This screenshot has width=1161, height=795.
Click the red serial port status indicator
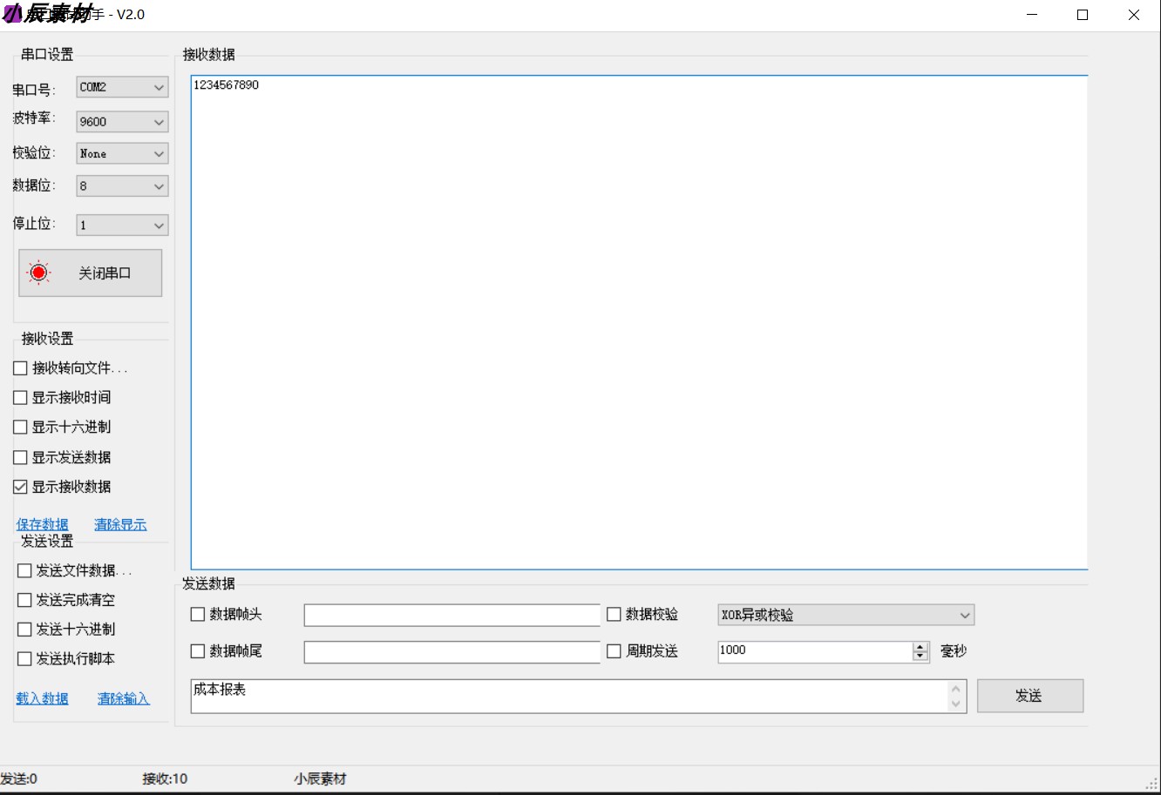38,273
